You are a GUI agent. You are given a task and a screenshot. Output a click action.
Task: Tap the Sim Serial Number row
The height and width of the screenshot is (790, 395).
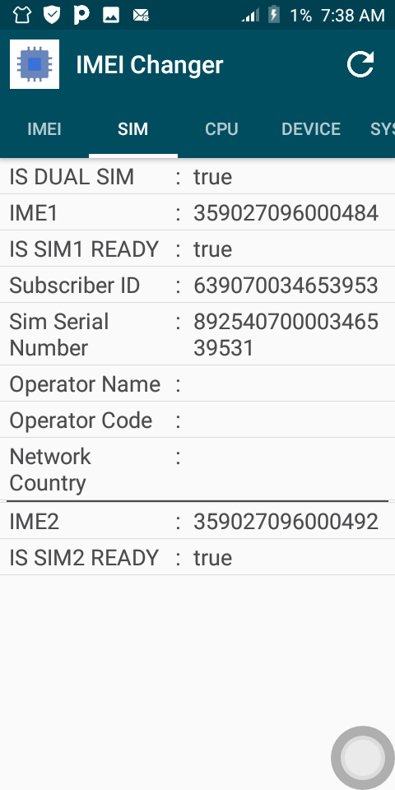pos(197,335)
